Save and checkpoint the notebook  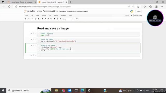click(25, 19)
